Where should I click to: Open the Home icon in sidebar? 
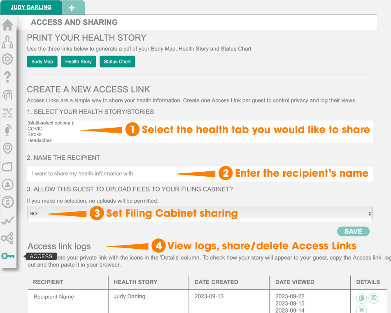point(7,25)
